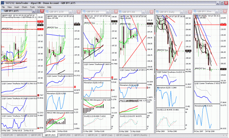Click the chart icon of GBPJPY,M15 window
This screenshot has height=138, width=229.
(x=3, y=11)
